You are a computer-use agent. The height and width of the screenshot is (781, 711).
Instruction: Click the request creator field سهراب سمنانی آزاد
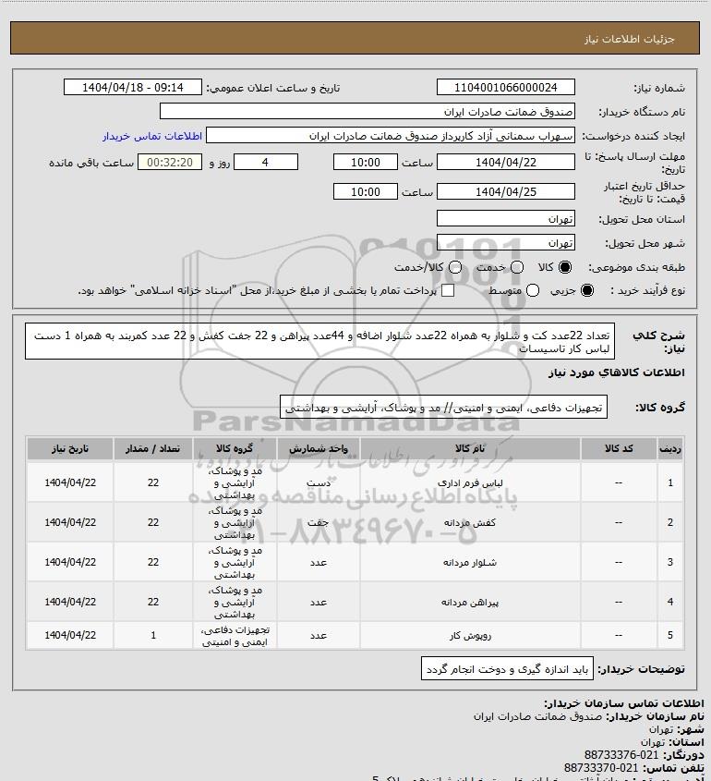pos(391,136)
